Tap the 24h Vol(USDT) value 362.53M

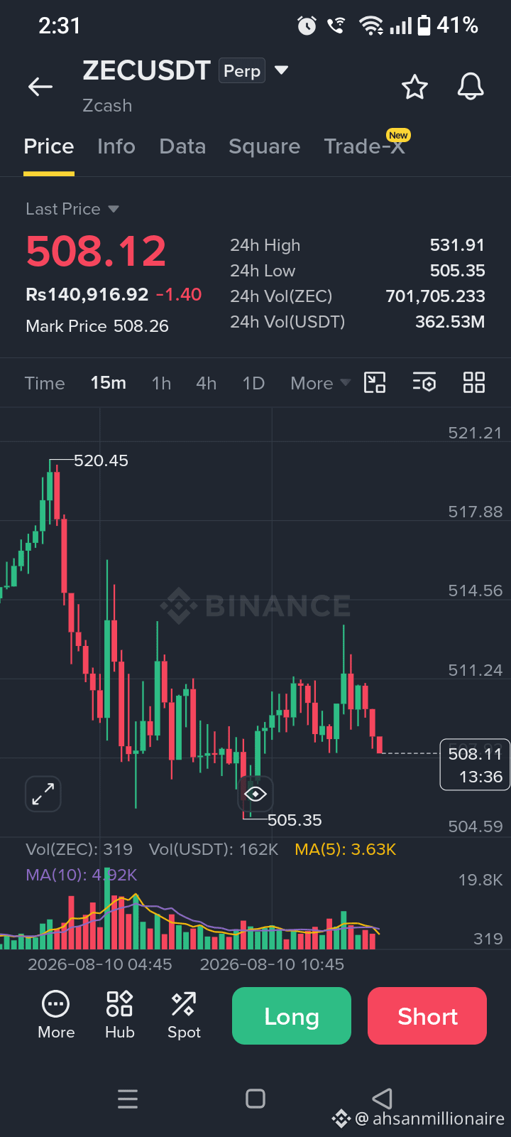click(450, 322)
